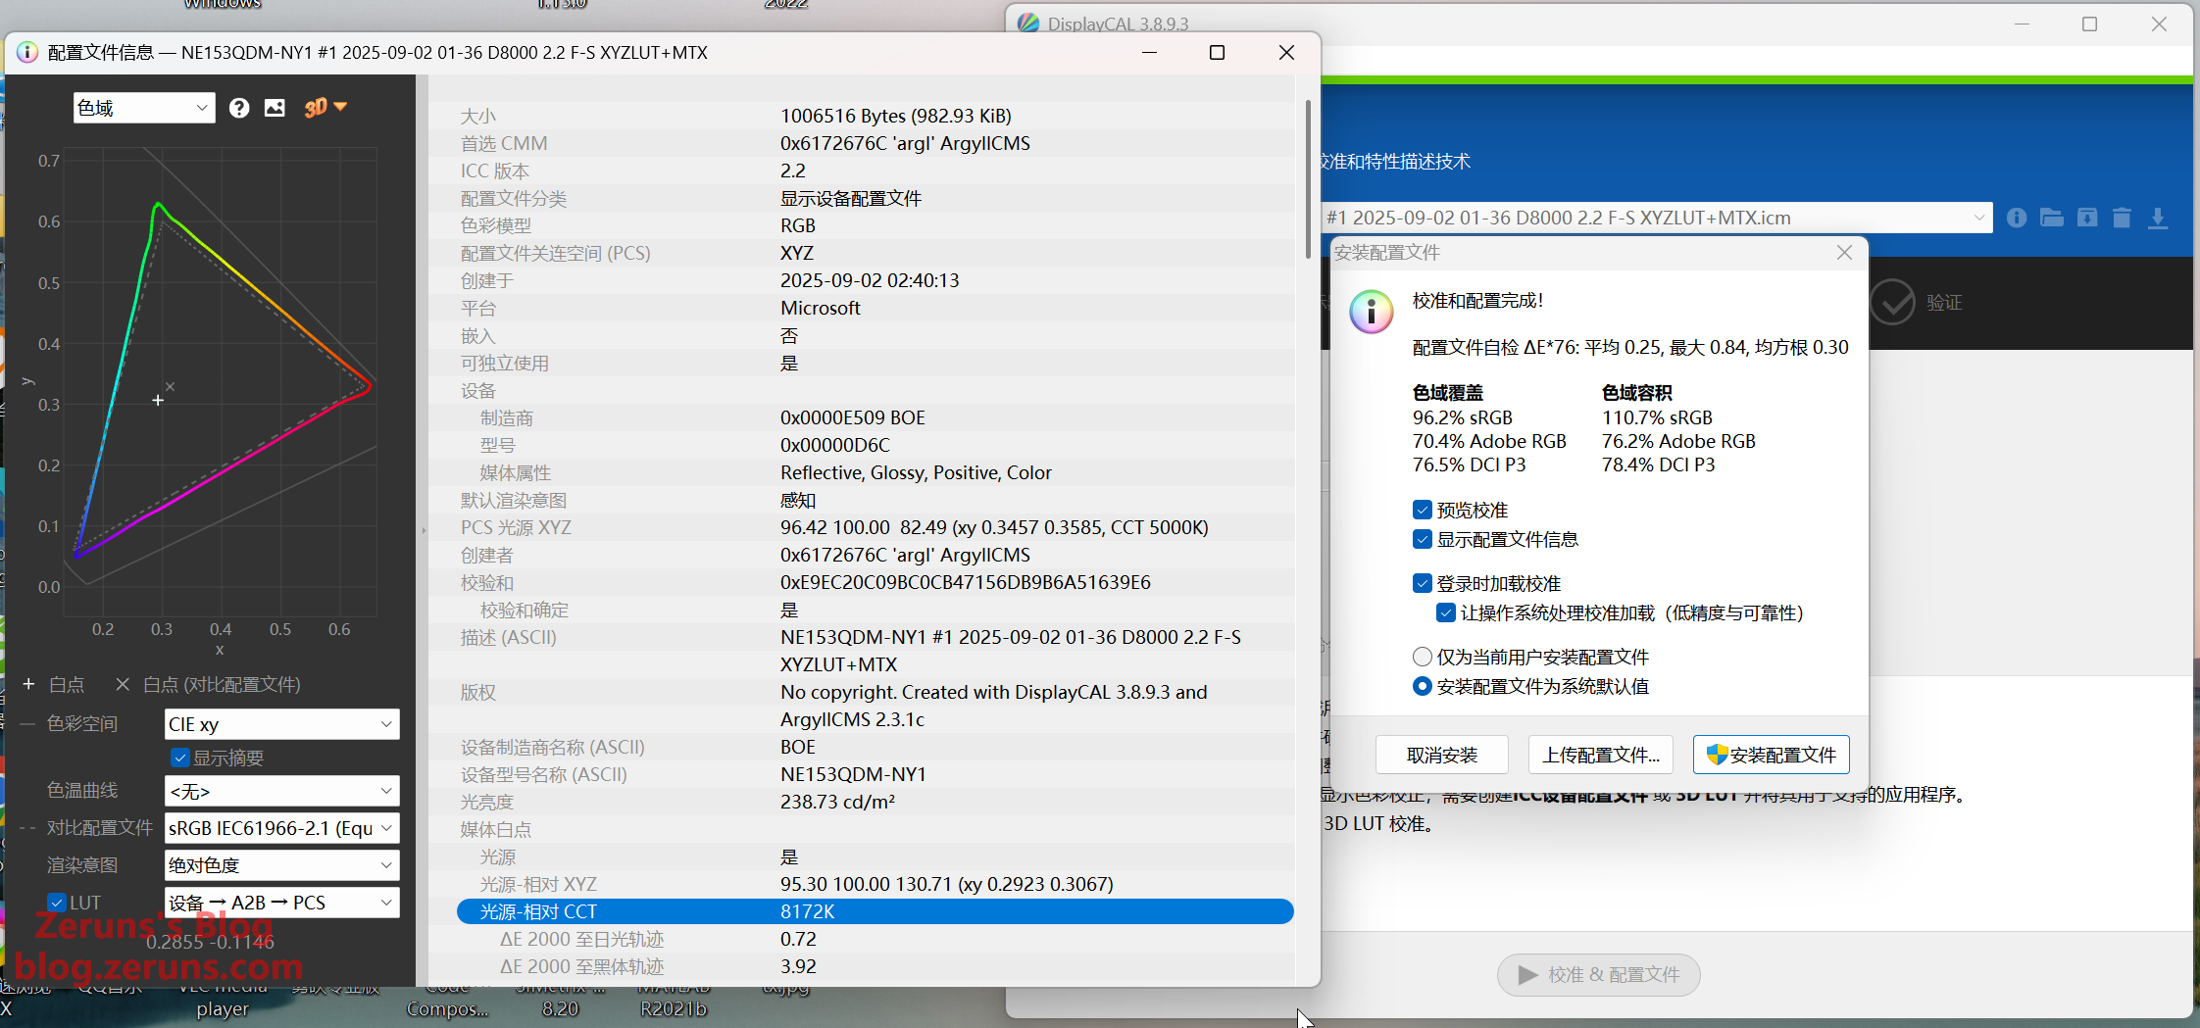This screenshot has width=2200, height=1028.
Task: Click the trash can delete icon
Action: [2122, 218]
